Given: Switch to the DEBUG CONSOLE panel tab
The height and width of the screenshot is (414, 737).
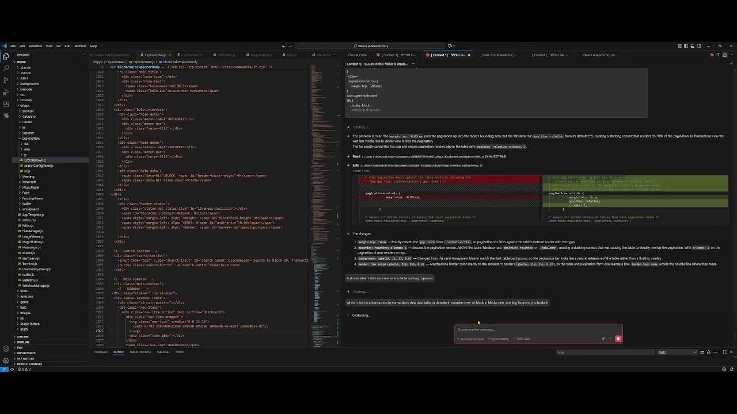Looking at the screenshot, I should (140, 352).
